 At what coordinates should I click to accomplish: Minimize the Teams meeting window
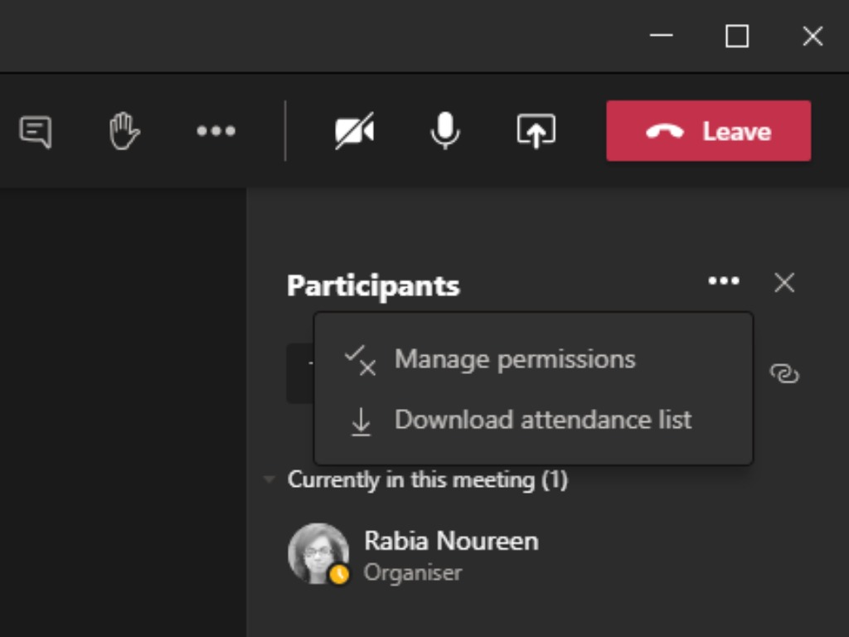click(x=661, y=36)
